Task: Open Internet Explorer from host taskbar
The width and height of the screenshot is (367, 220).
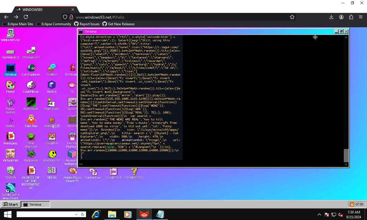Action: point(96,214)
